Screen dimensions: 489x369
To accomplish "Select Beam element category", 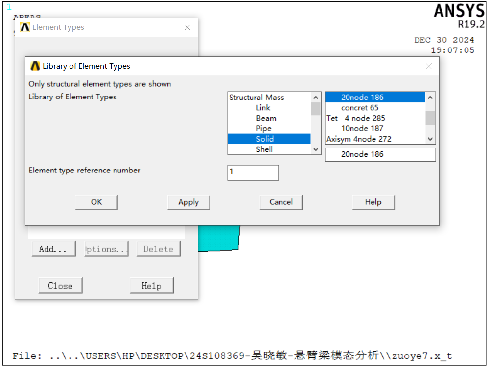I will click(x=269, y=118).
